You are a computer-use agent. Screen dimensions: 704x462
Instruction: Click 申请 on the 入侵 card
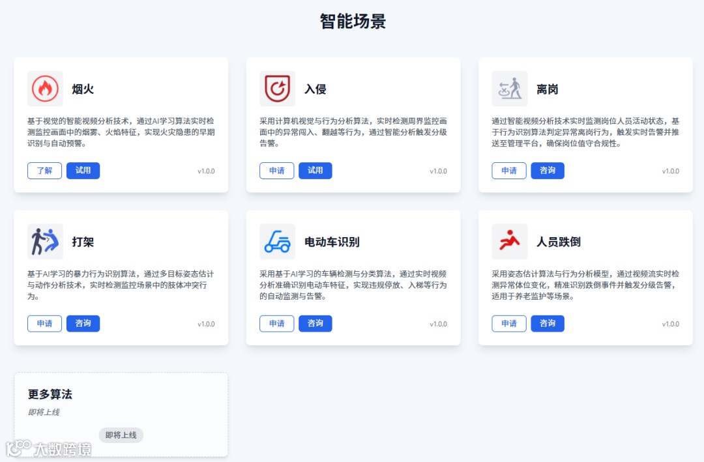[276, 171]
